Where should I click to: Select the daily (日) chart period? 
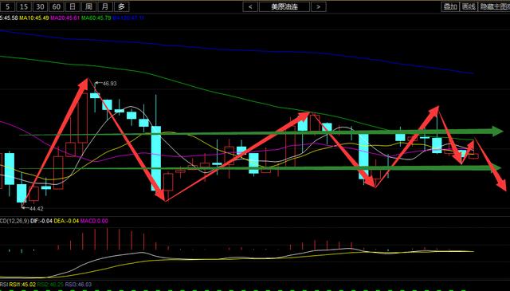click(x=73, y=6)
